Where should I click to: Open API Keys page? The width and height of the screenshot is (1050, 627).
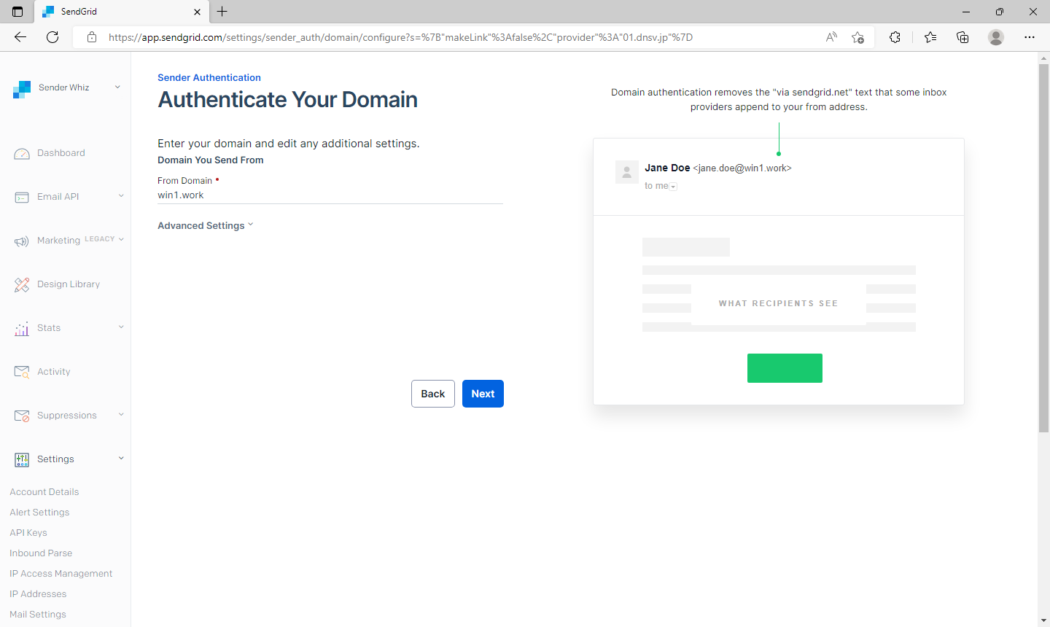tap(28, 533)
